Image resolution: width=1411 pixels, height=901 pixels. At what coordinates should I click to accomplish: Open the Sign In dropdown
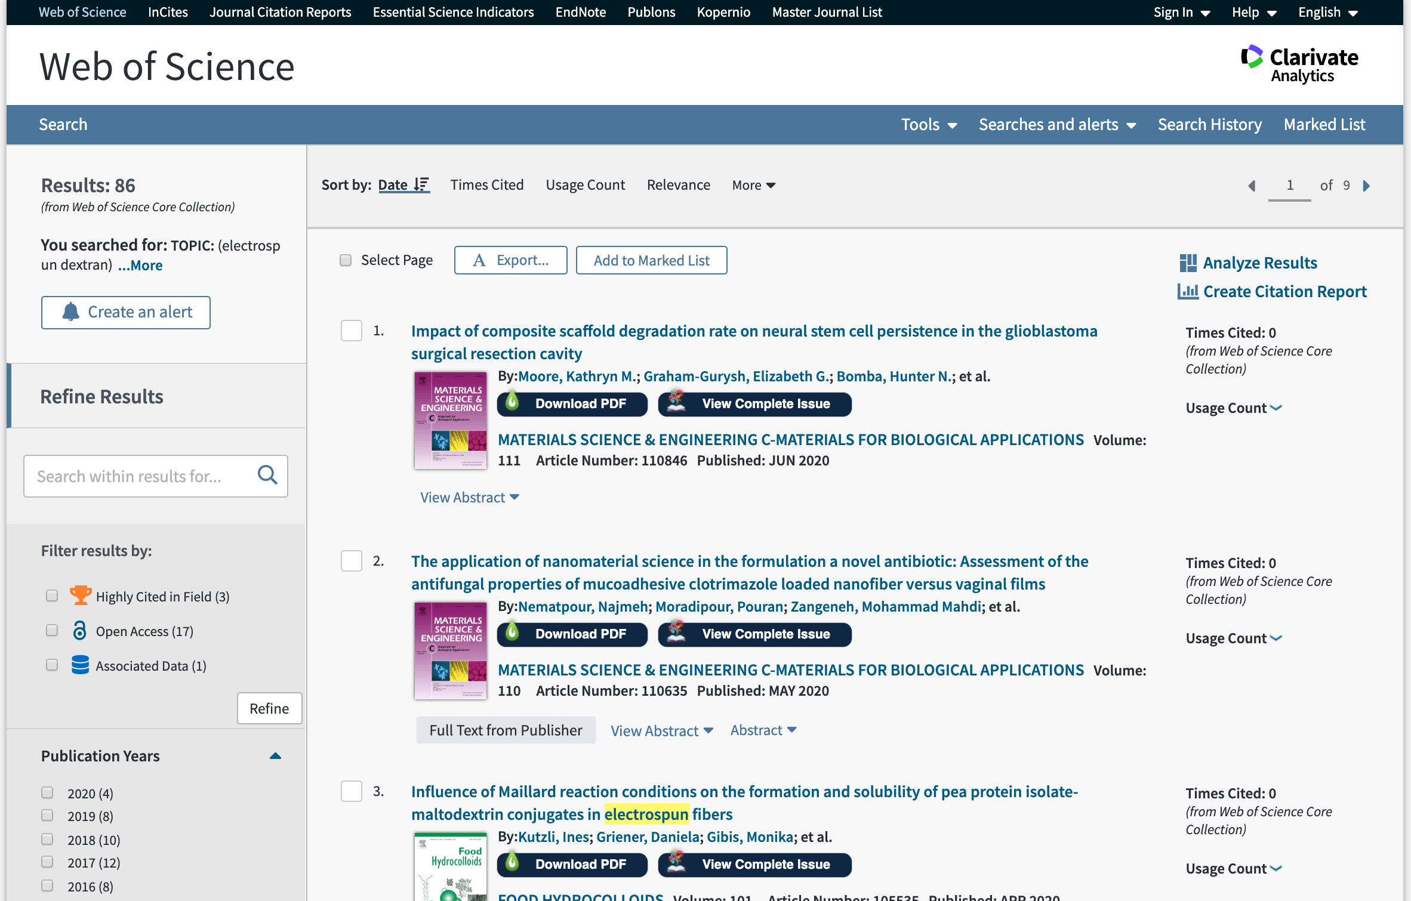coord(1182,12)
